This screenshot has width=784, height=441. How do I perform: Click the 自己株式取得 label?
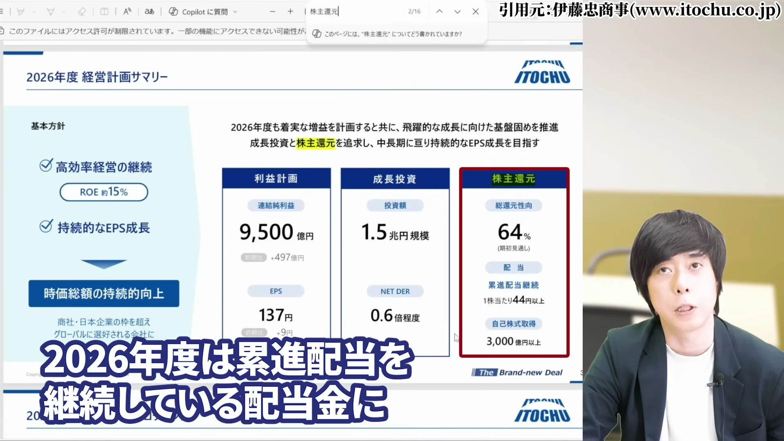tap(514, 324)
